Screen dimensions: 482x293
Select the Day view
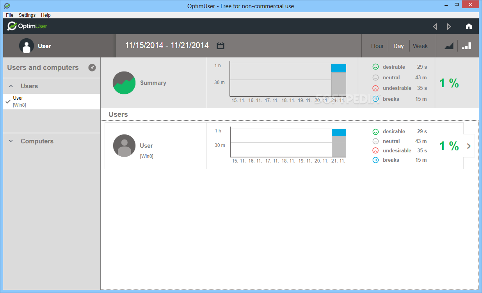coord(398,46)
